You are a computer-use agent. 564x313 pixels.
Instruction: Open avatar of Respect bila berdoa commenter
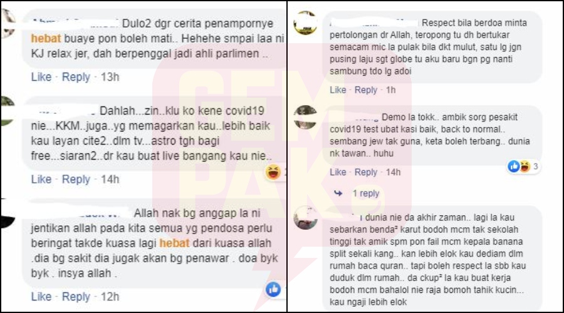[305, 23]
